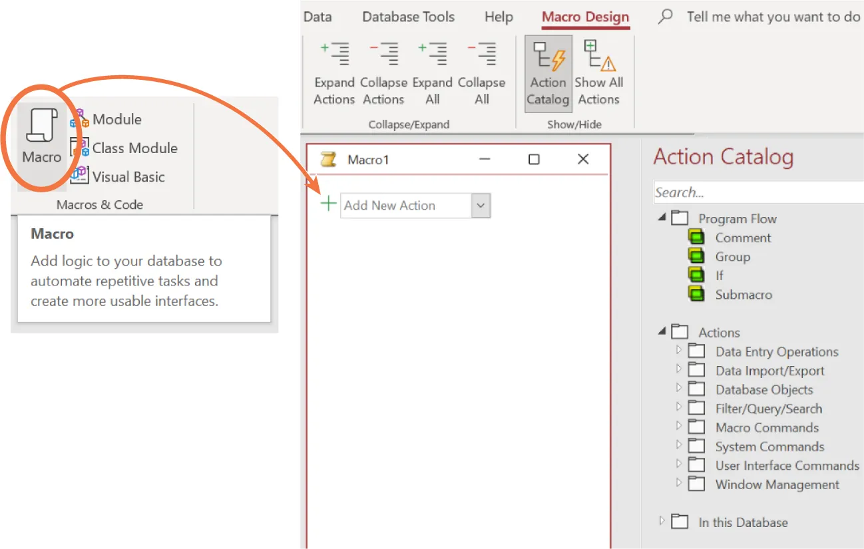Select the Submacro program flow action
This screenshot has height=549, width=864.
pyautogui.click(x=744, y=294)
